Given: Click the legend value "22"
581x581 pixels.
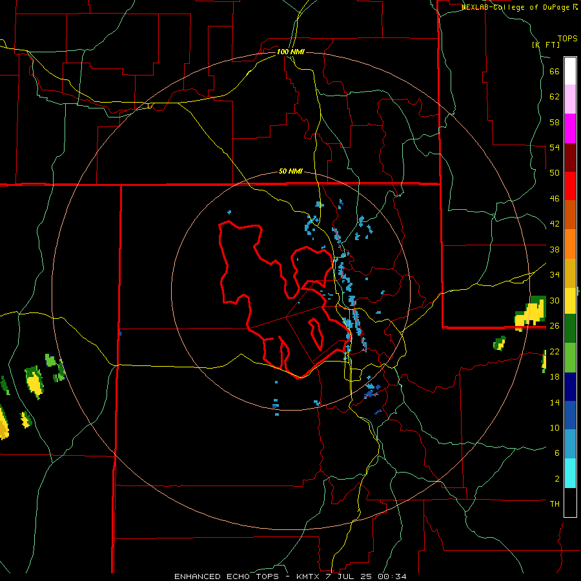Looking at the screenshot, I should click(x=555, y=351).
